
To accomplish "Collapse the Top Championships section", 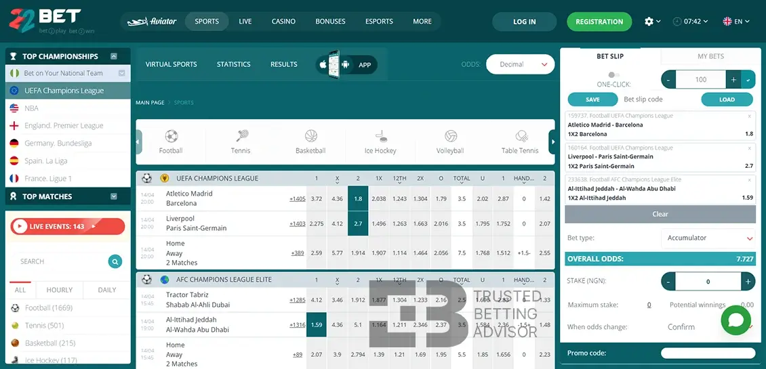I will [x=114, y=56].
